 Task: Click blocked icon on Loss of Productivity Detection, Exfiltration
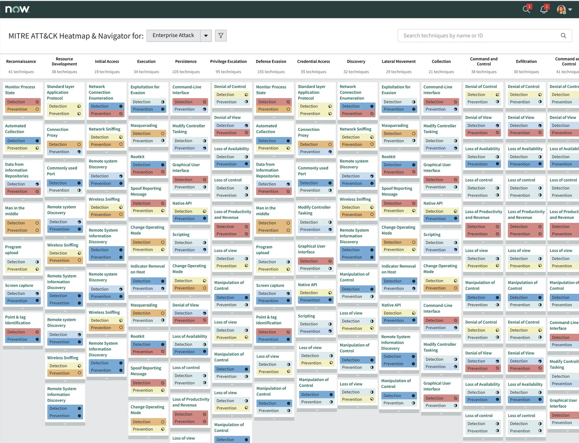[540, 227]
